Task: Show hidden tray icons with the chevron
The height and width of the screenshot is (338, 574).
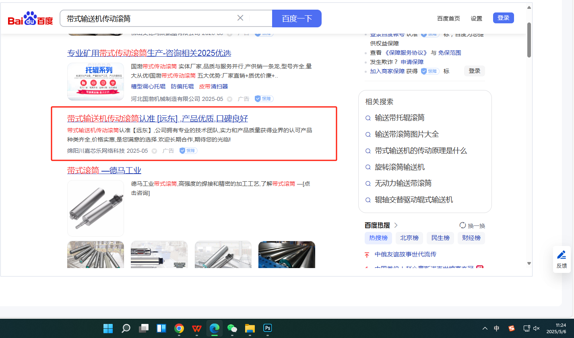Action: (x=485, y=328)
